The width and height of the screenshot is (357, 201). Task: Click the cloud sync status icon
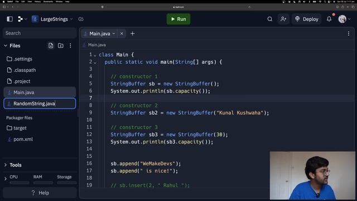click(81, 19)
